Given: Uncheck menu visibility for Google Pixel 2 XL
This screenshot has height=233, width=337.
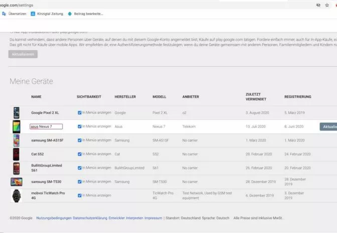Looking at the screenshot, I should click(80, 113).
